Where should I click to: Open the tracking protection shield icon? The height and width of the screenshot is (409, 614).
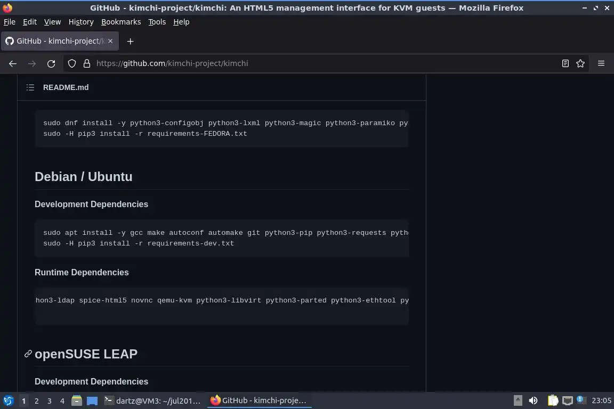click(x=71, y=63)
